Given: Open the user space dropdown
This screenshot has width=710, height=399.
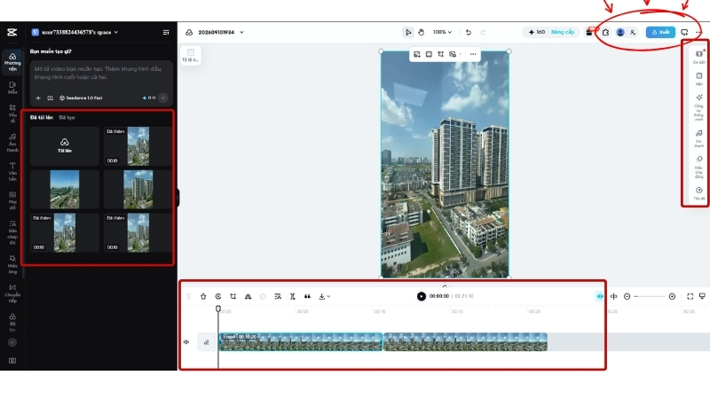Looking at the screenshot, I should pos(75,32).
